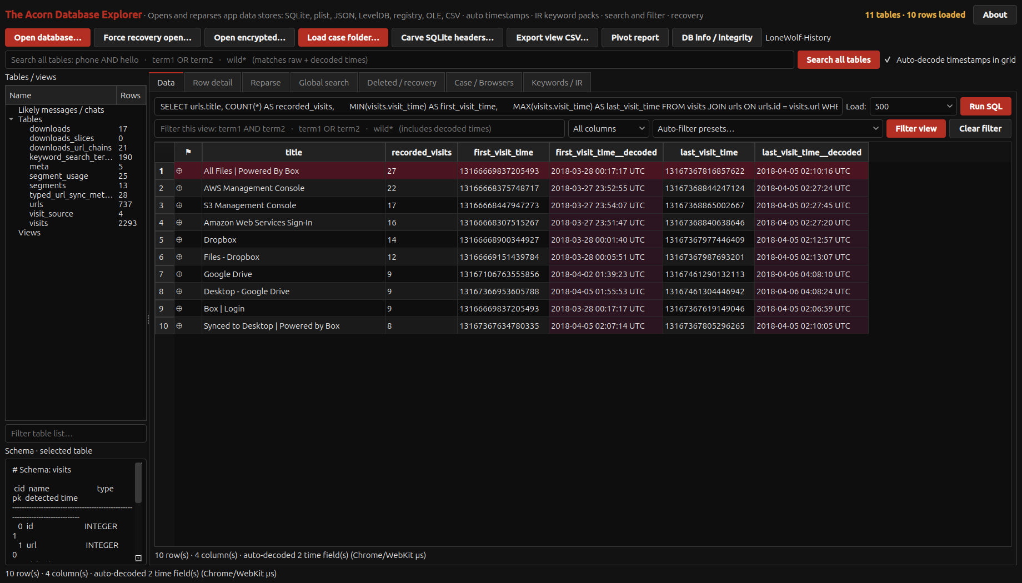Viewport: 1022px width, 583px height.
Task: Open the Case / Browsers tab
Action: (484, 83)
